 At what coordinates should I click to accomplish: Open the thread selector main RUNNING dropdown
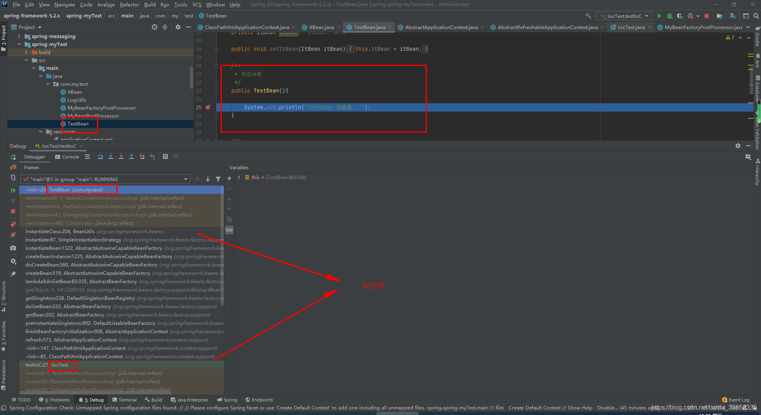(x=105, y=179)
